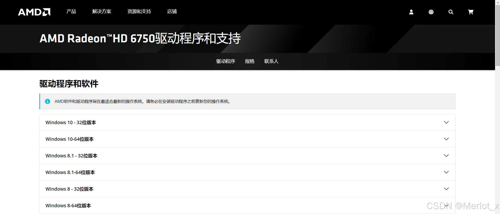500x214 pixels.
Task: Click the search magnifier icon
Action: pos(451,12)
